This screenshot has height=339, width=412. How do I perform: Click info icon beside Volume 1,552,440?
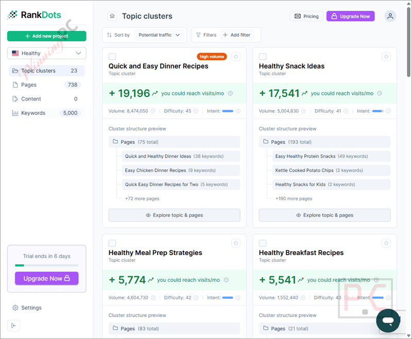click(x=303, y=298)
